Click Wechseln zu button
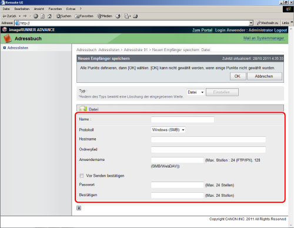Viewport: 294px width, 228px height. [x=268, y=23]
